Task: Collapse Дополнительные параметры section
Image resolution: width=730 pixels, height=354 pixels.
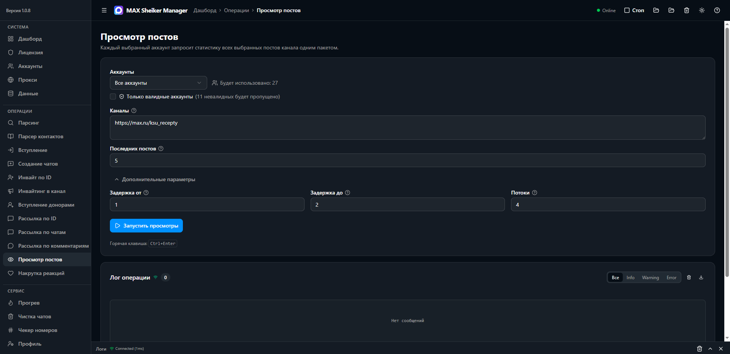Action: (155, 179)
